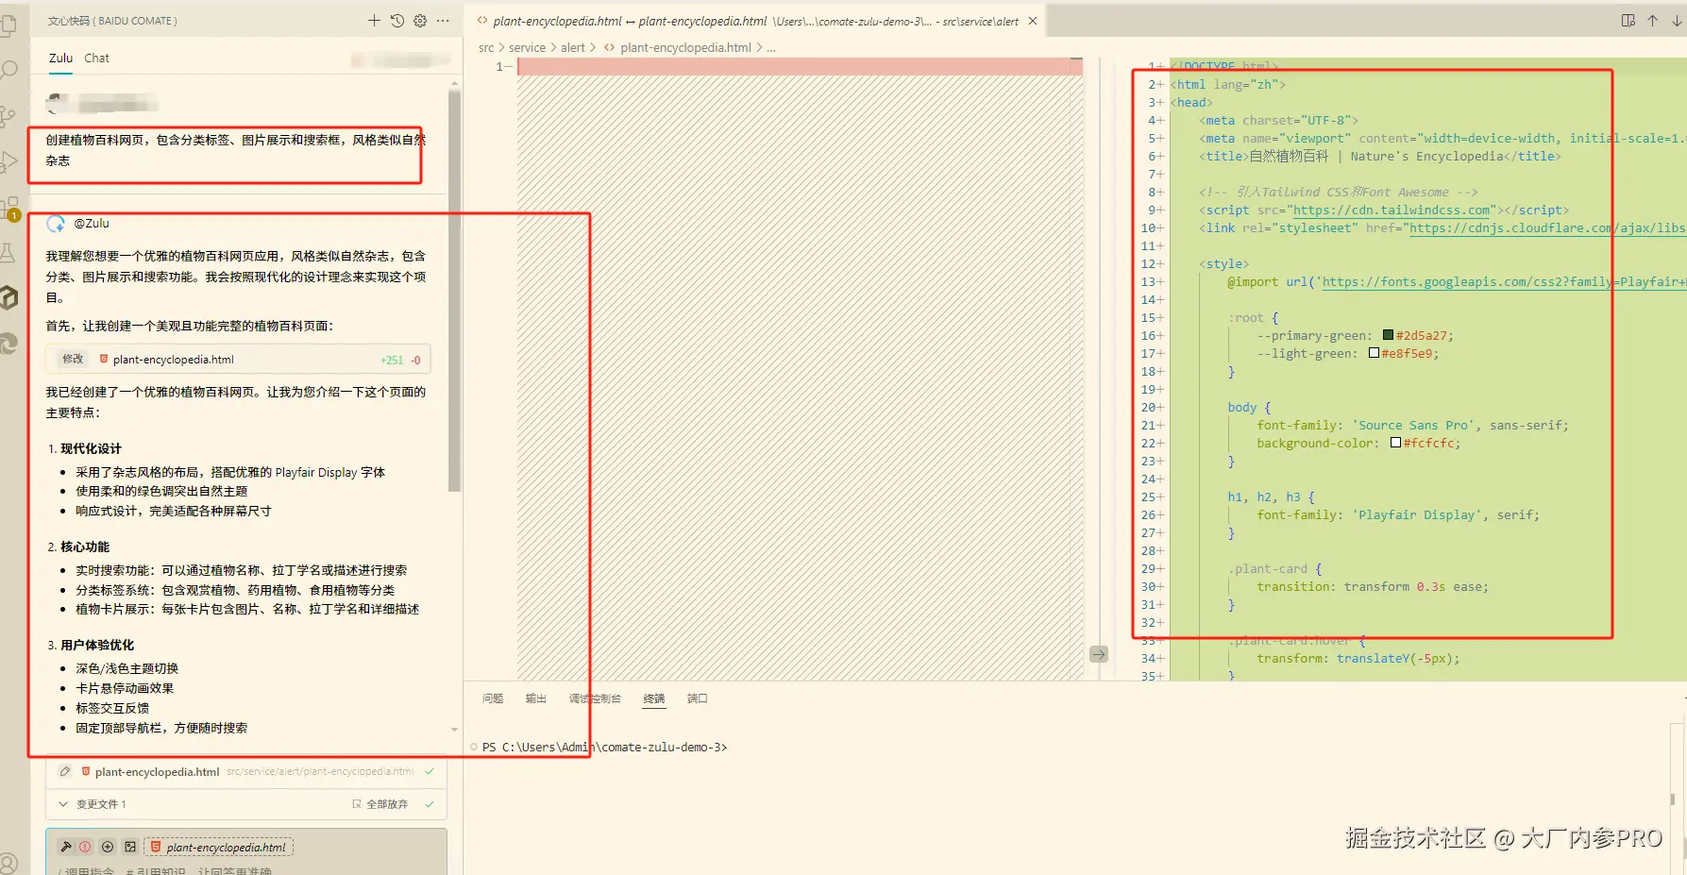Go to the next change arrow

click(x=1677, y=21)
